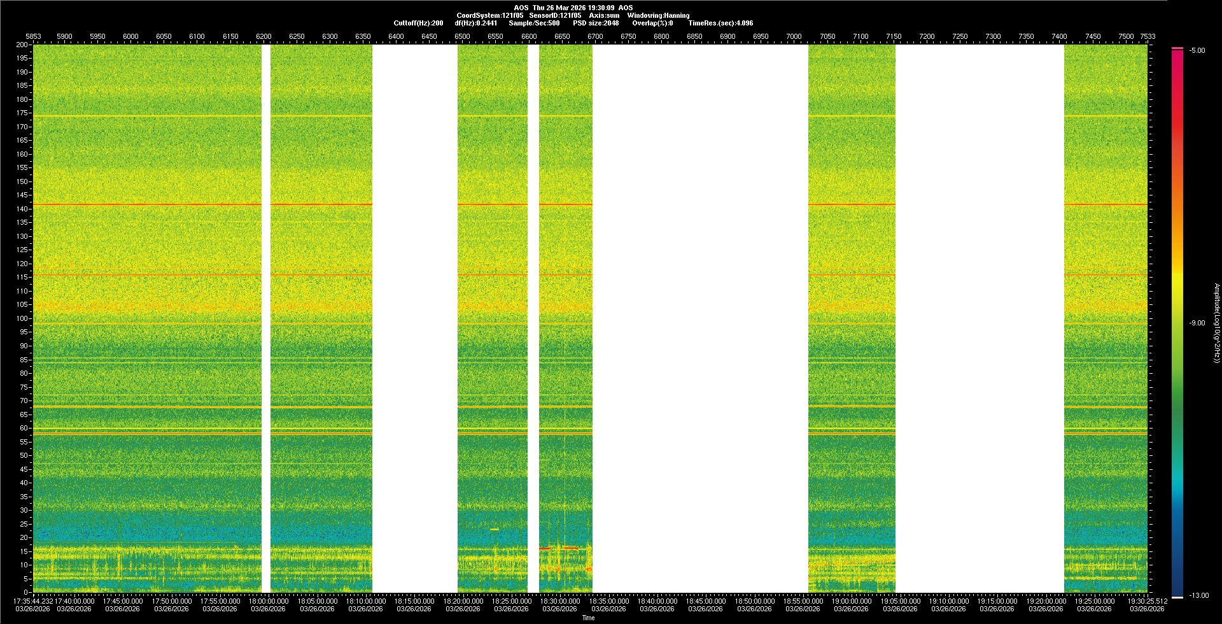Select the Windowing:Hanning header text
Viewport: 1222px width, 624px height.
click(657, 15)
